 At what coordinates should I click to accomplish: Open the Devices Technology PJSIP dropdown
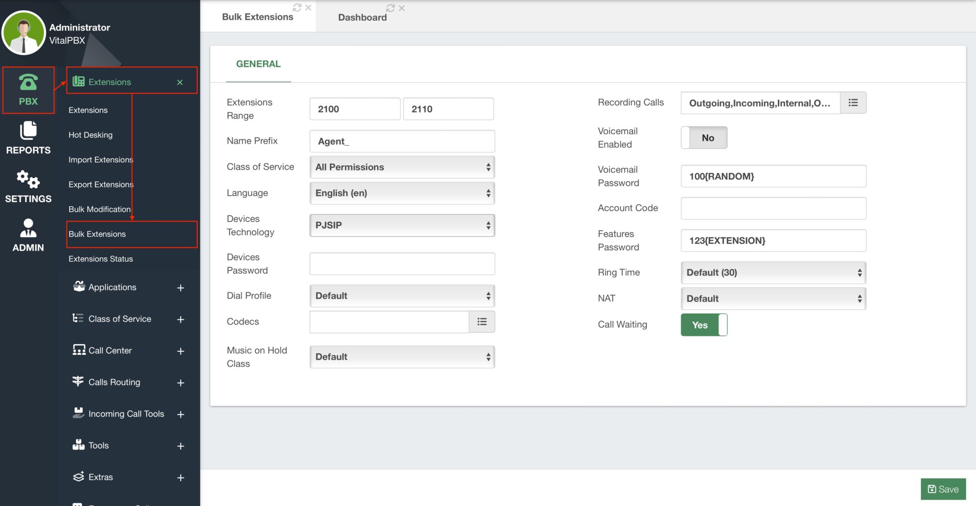[x=402, y=225]
